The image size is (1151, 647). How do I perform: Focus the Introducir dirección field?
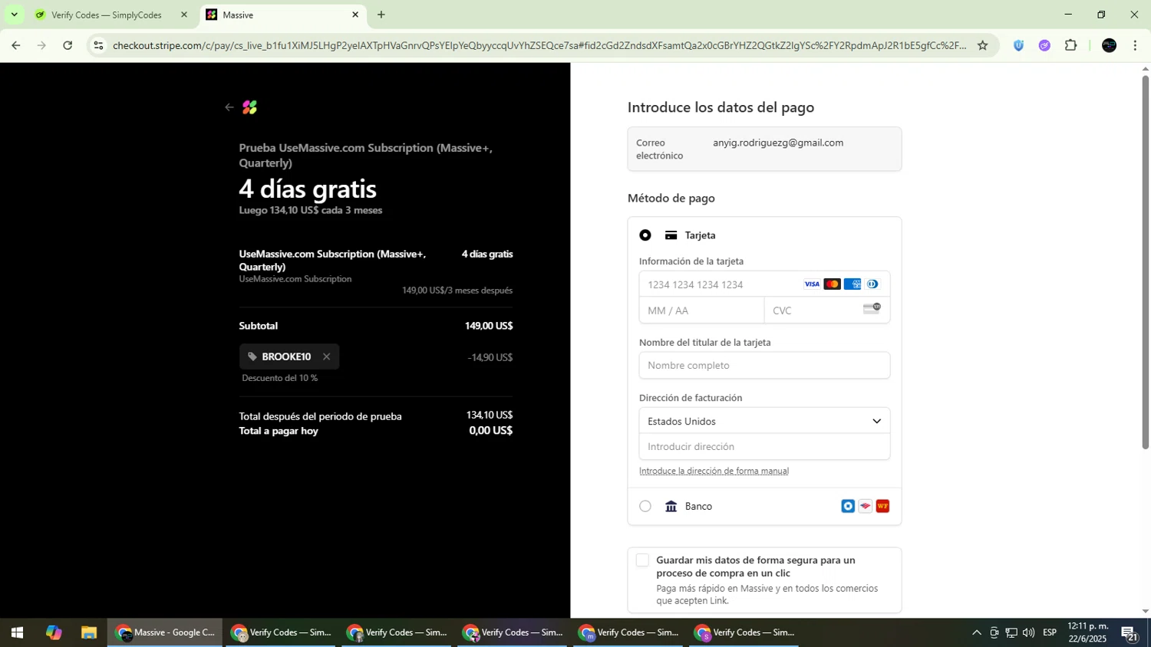pyautogui.click(x=764, y=447)
